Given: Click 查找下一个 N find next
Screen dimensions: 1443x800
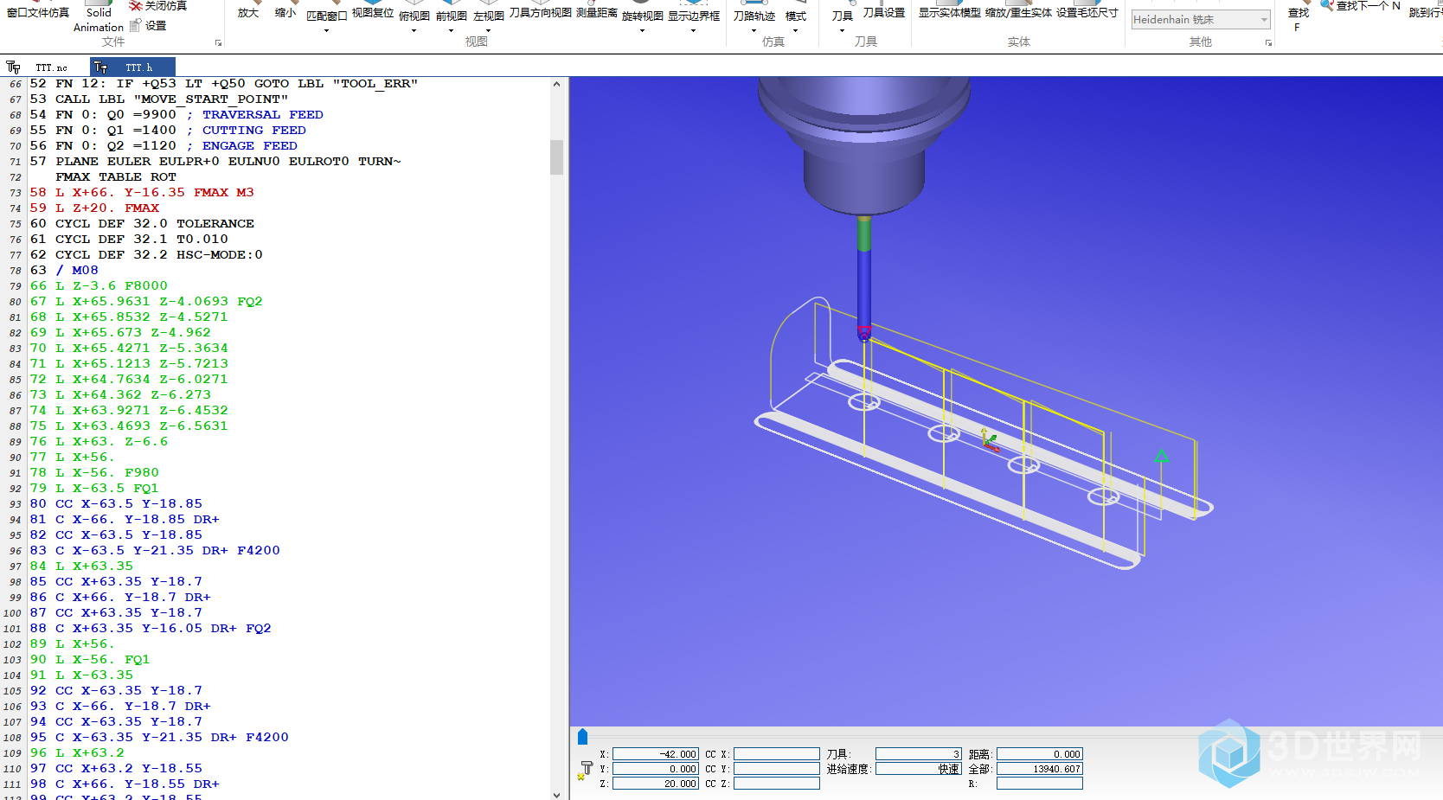Looking at the screenshot, I should pos(1361,6).
